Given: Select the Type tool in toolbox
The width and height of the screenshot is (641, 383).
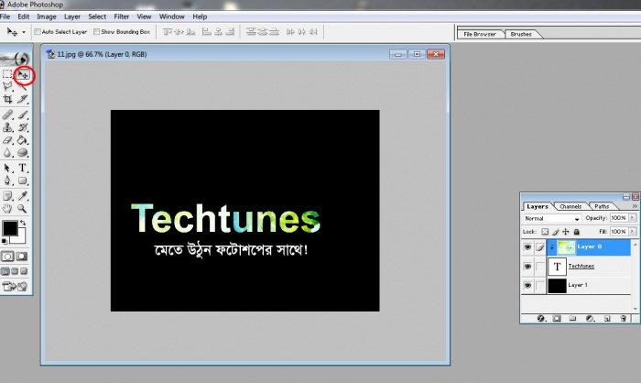Looking at the screenshot, I should [x=24, y=168].
